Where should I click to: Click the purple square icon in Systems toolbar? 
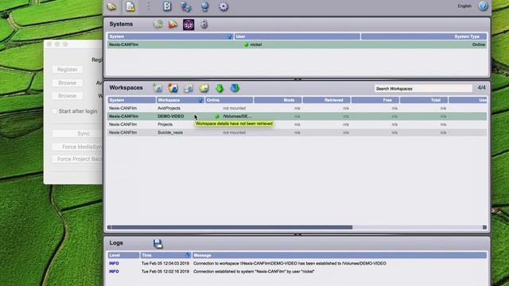point(188,25)
